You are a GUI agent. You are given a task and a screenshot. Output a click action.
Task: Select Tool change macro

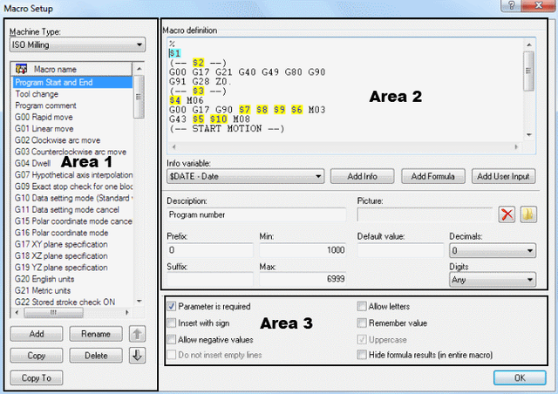click(x=72, y=94)
